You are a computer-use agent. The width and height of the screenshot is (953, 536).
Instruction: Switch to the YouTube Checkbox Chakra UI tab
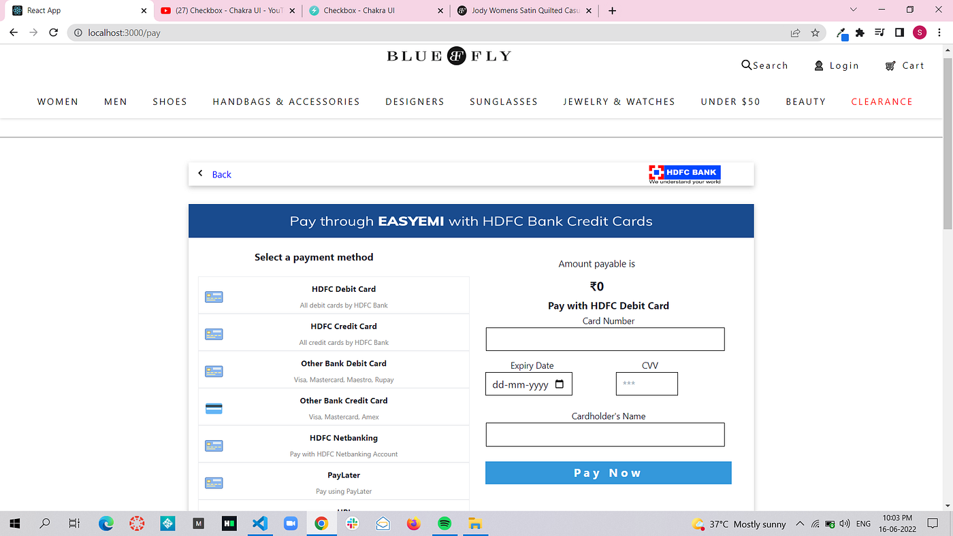[227, 11]
